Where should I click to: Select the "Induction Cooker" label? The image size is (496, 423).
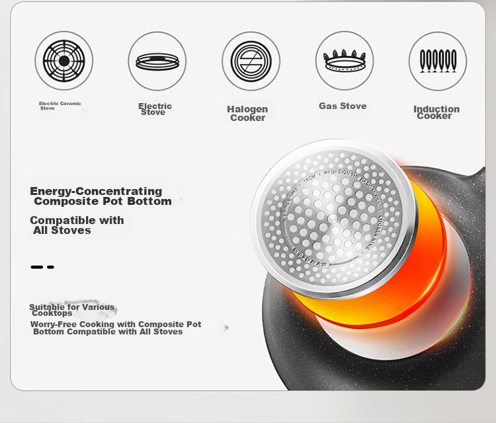pos(436,112)
